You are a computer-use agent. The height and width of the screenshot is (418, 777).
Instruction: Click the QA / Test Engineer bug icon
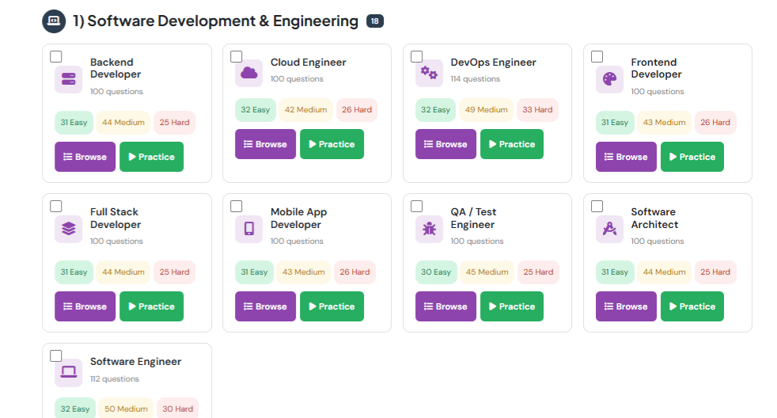(429, 229)
